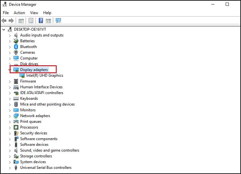Click the Mice and other pointing devices icon

16,104
